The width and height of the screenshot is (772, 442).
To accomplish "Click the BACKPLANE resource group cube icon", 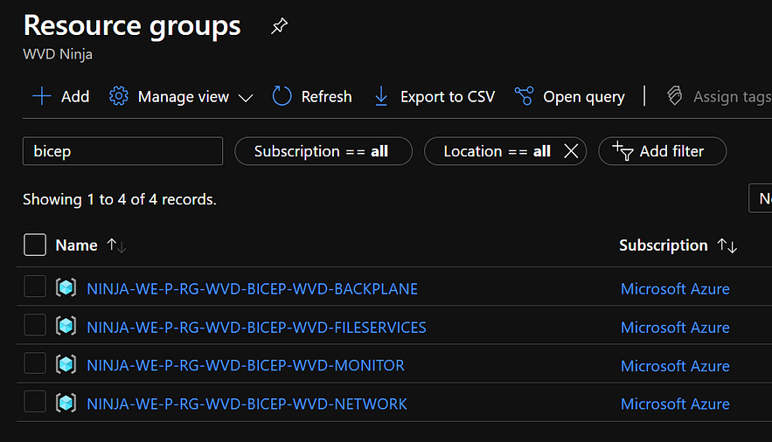I will click(x=66, y=287).
